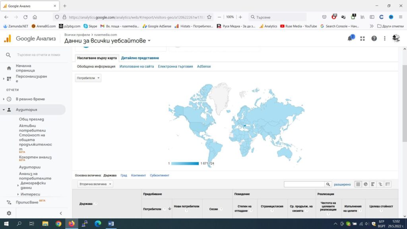Image resolution: width=407 pixels, height=229 pixels.
Task: Open Chrome from the taskbar
Action: (x=58, y=223)
